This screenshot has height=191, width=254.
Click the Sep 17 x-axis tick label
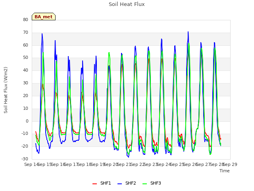[71, 164]
